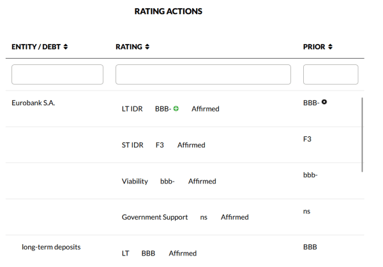Screen dimensions: 383x267
Task: Click Affirmed in the ST IDR row
Action: point(191,145)
